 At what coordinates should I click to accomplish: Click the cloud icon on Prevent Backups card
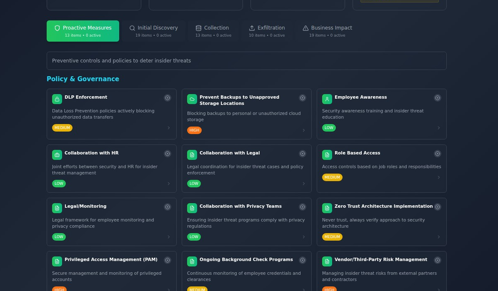coord(192,99)
